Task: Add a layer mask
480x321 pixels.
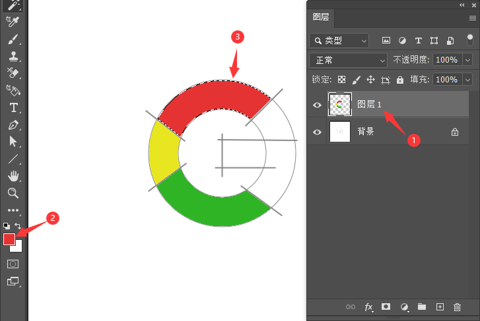Action: tap(386, 306)
